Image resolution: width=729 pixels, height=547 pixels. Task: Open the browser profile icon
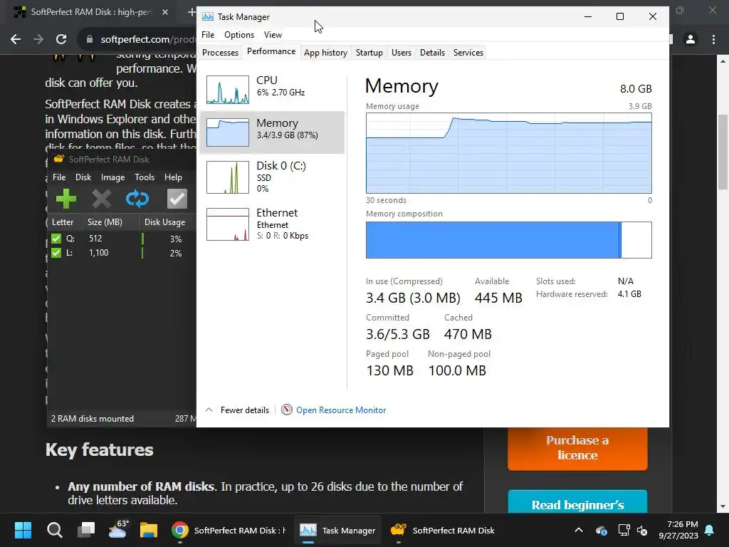click(691, 40)
